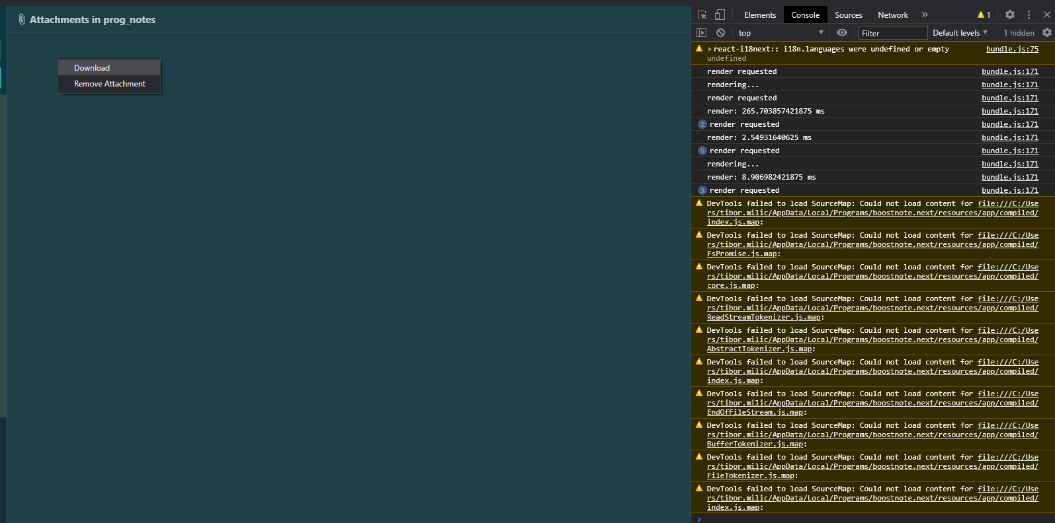Close the DevTools panel
Image resolution: width=1055 pixels, height=523 pixels.
1046,15
